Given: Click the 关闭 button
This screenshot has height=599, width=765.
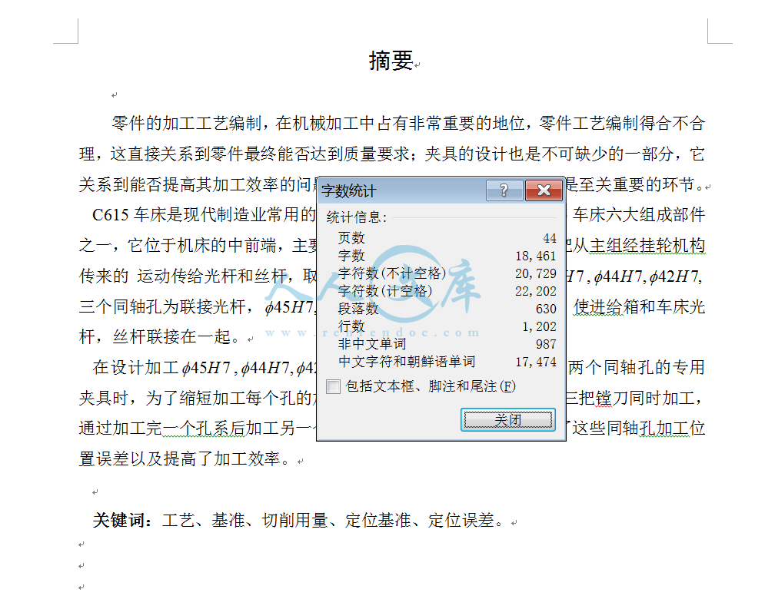Looking at the screenshot, I should pos(508,419).
